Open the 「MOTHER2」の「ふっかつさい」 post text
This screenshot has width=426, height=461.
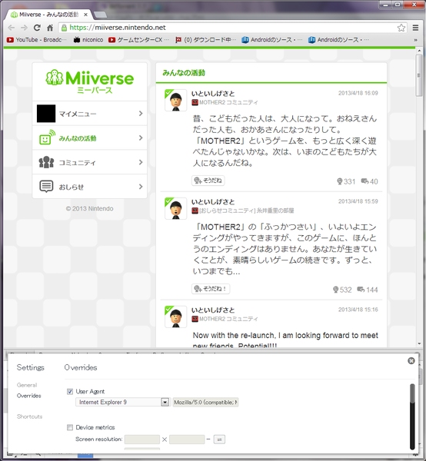point(285,249)
